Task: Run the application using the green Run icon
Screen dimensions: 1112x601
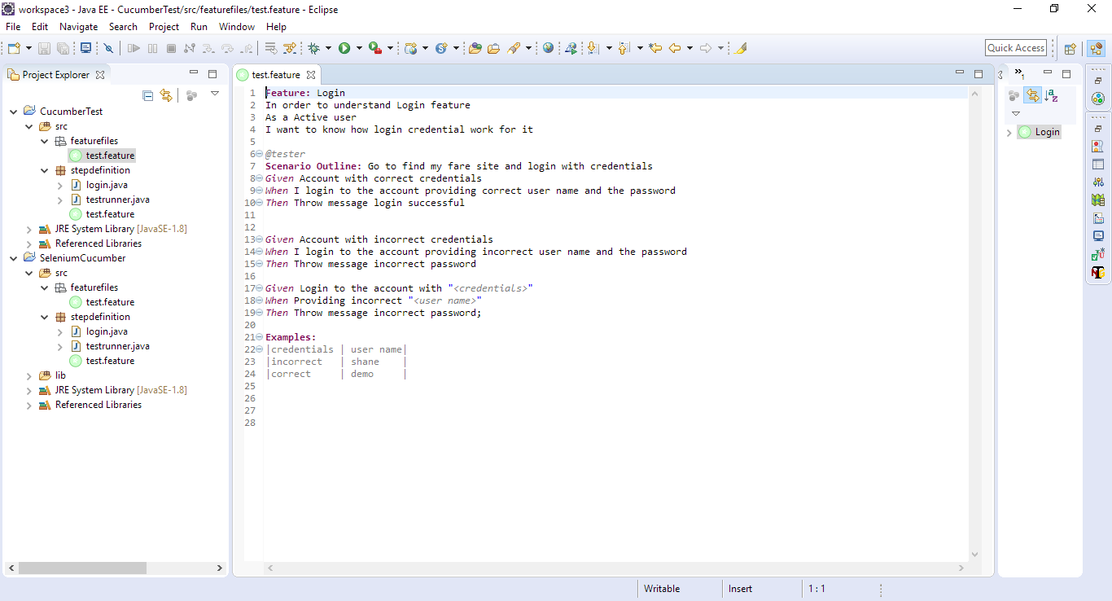Action: click(x=345, y=47)
